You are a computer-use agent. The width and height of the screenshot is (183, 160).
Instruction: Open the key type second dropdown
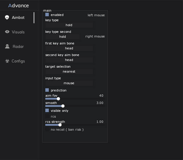(62, 37)
